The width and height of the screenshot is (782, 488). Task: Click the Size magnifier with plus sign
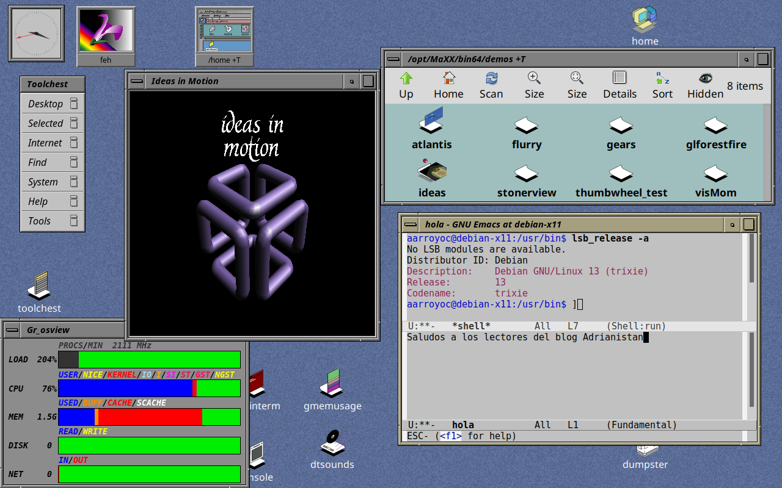[534, 85]
